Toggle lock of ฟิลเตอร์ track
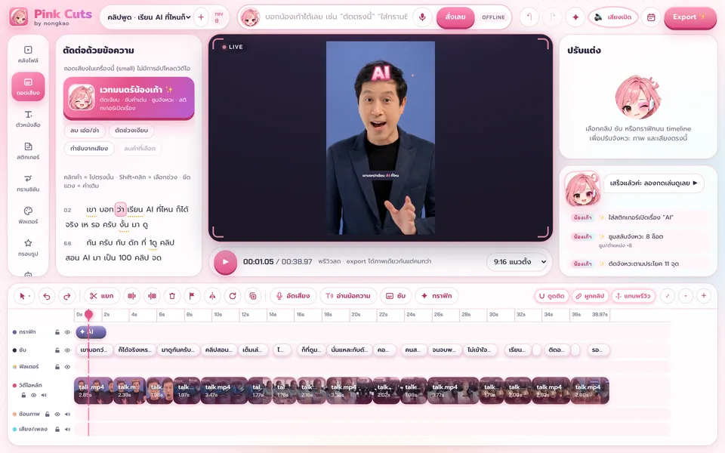This screenshot has height=453, width=725. (x=57, y=367)
